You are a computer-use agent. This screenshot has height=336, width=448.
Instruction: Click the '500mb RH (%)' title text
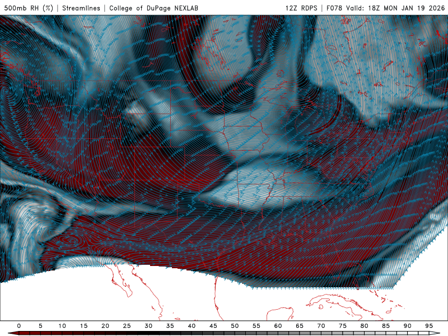29,8
